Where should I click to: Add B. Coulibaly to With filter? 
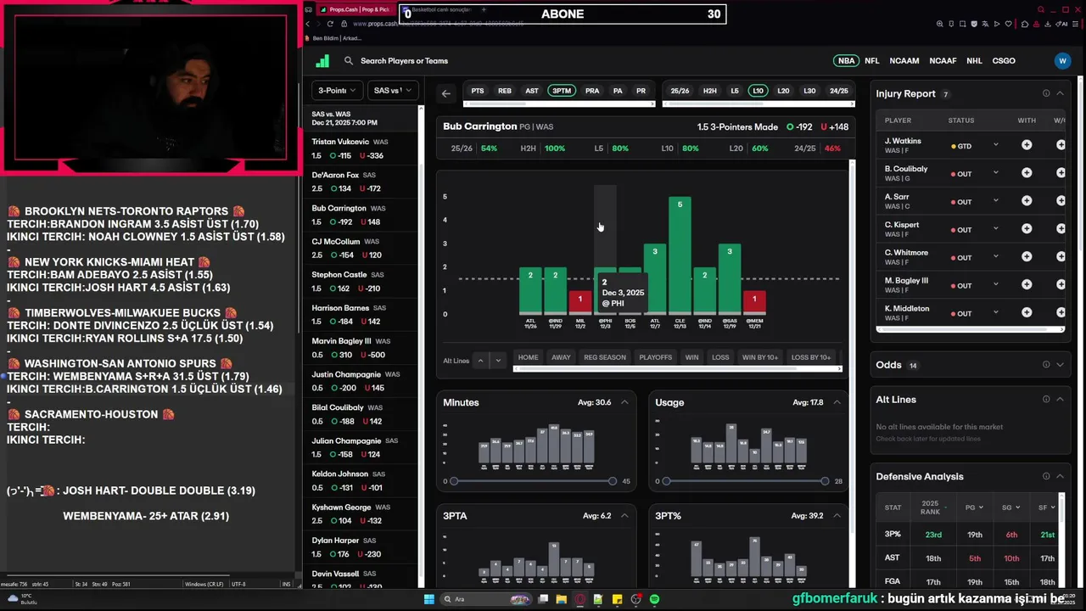tap(1027, 173)
